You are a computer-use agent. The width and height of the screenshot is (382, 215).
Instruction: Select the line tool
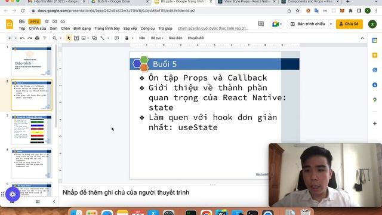[x=102, y=38]
